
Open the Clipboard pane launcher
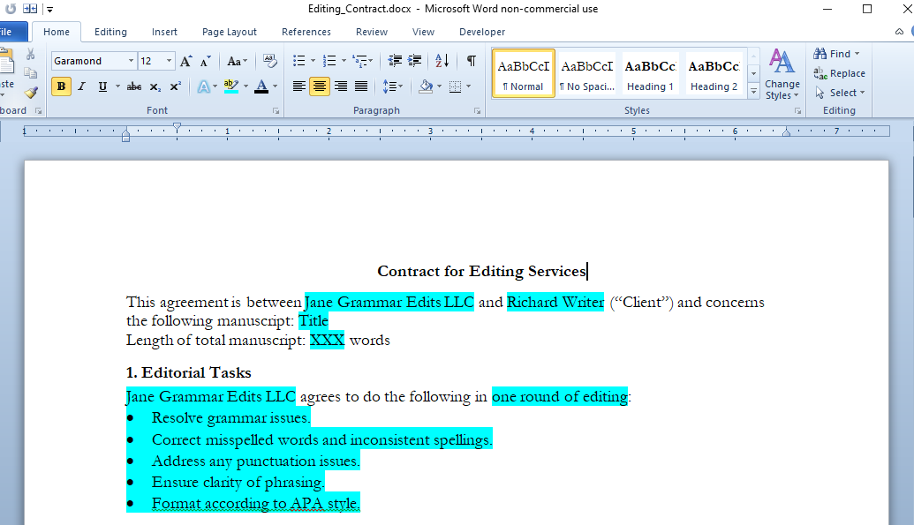(x=39, y=110)
